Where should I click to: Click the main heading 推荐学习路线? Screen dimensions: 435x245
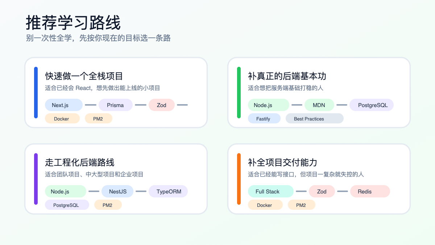pos(73,23)
